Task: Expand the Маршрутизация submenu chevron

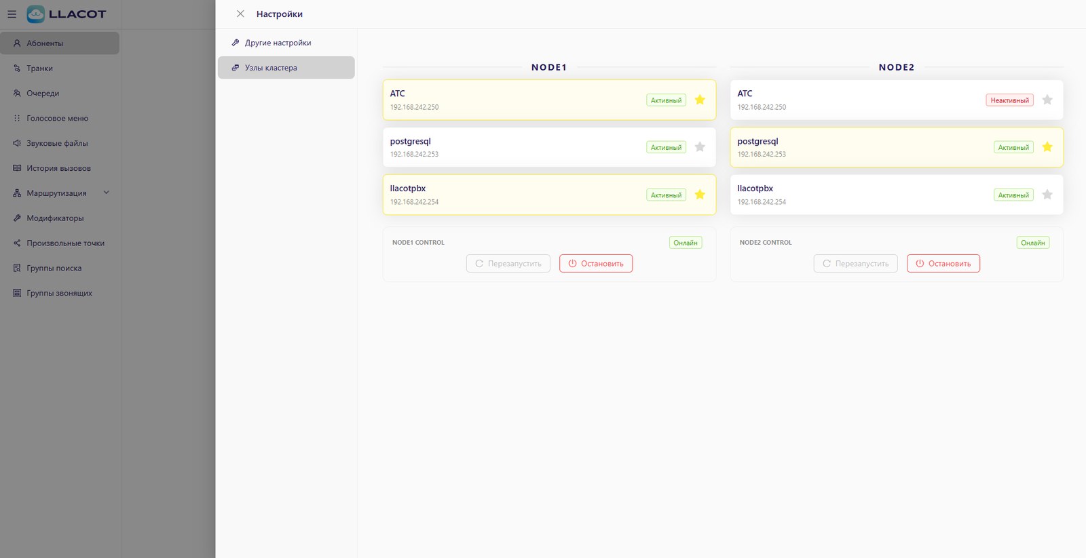Action: click(106, 193)
